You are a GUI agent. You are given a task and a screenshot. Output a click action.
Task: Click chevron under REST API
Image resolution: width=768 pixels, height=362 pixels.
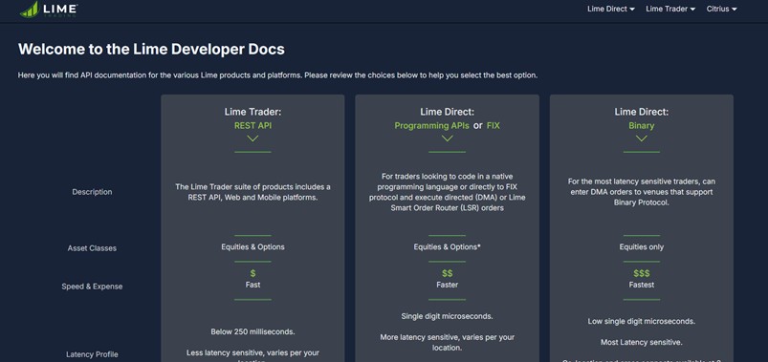252,138
